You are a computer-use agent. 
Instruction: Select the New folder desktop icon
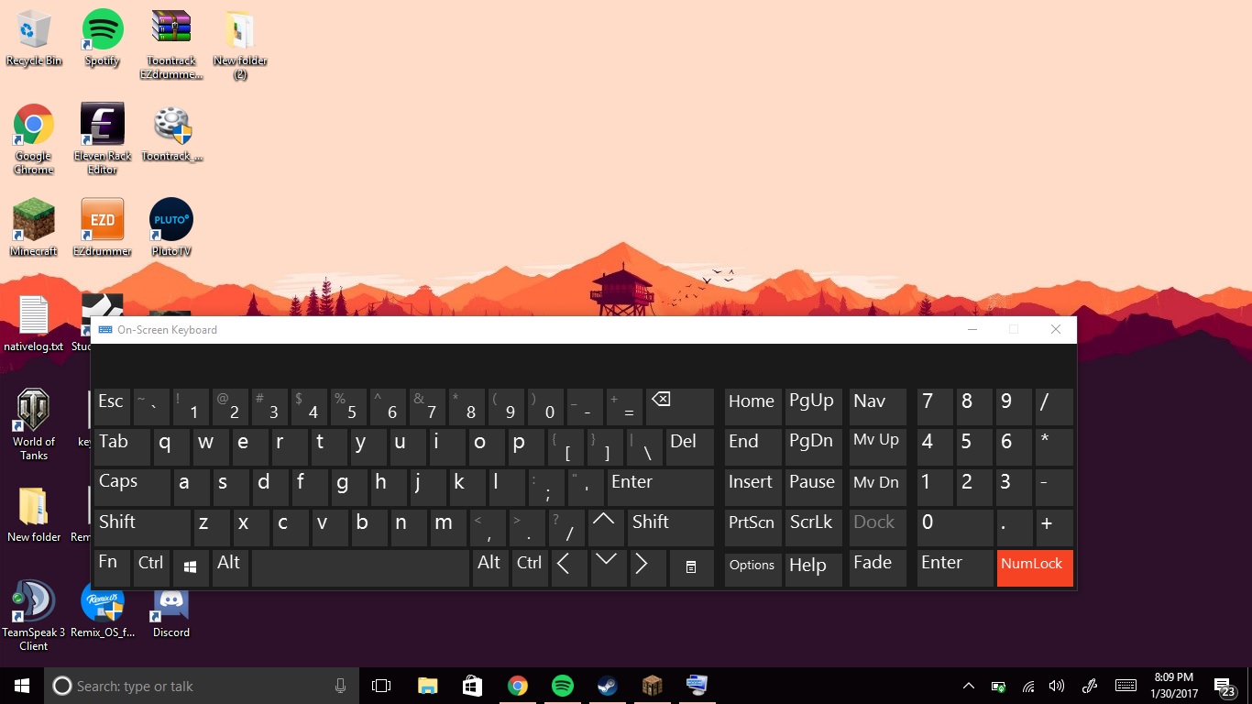tap(34, 515)
